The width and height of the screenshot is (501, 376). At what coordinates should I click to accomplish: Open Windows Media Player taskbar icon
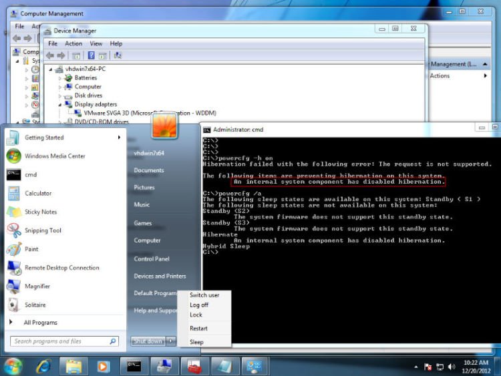[103, 367]
